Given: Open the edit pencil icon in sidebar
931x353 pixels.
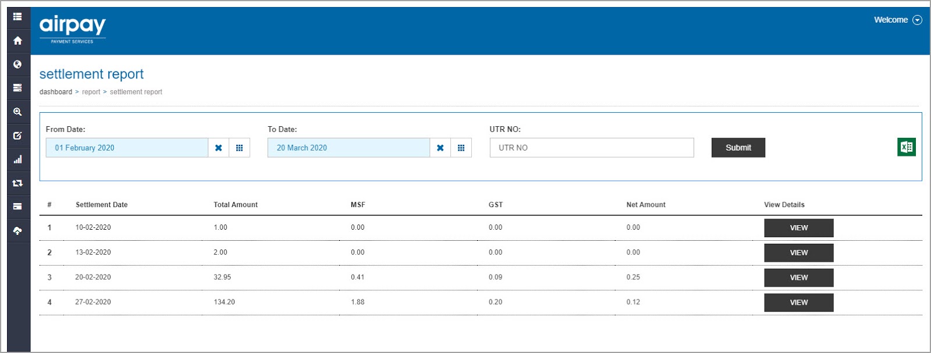Looking at the screenshot, I should click(x=17, y=136).
